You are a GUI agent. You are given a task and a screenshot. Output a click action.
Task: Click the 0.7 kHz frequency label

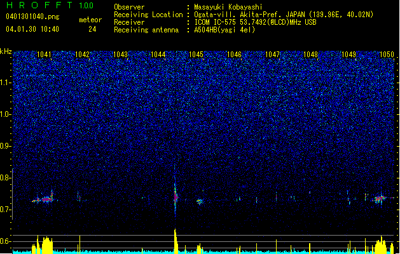click(6, 210)
